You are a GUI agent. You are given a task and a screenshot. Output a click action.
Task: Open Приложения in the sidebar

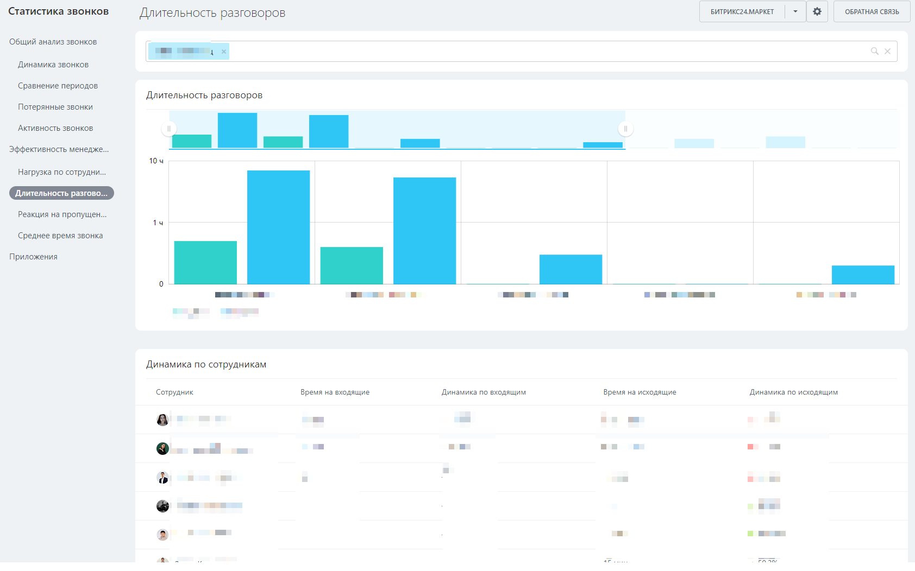pyautogui.click(x=33, y=257)
